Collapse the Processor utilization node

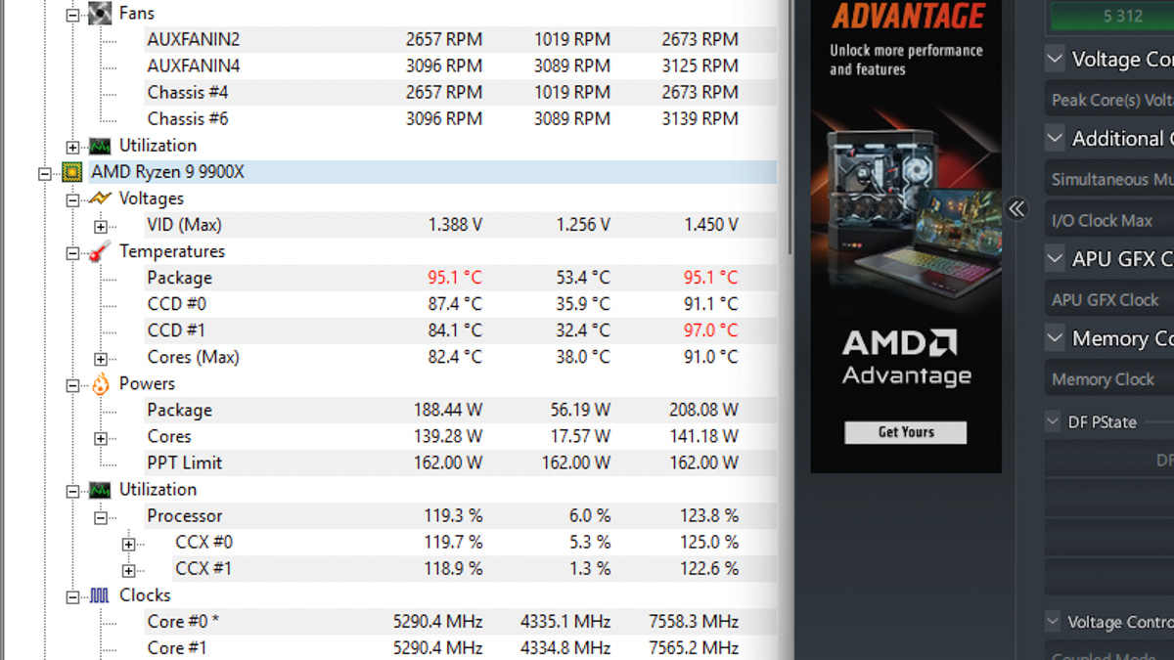[x=101, y=516]
